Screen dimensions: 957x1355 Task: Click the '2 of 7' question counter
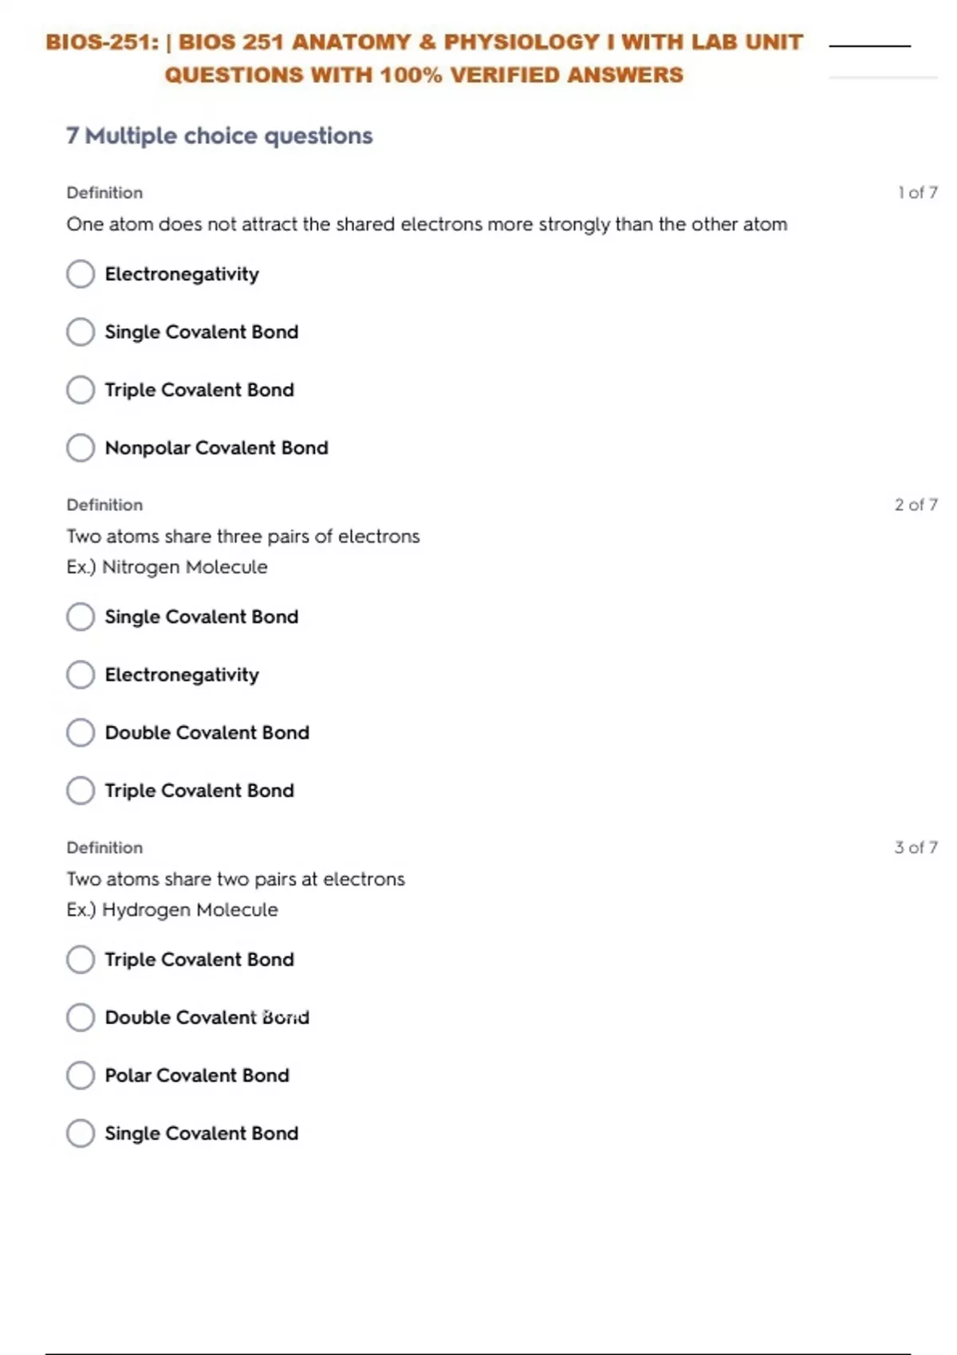point(916,505)
